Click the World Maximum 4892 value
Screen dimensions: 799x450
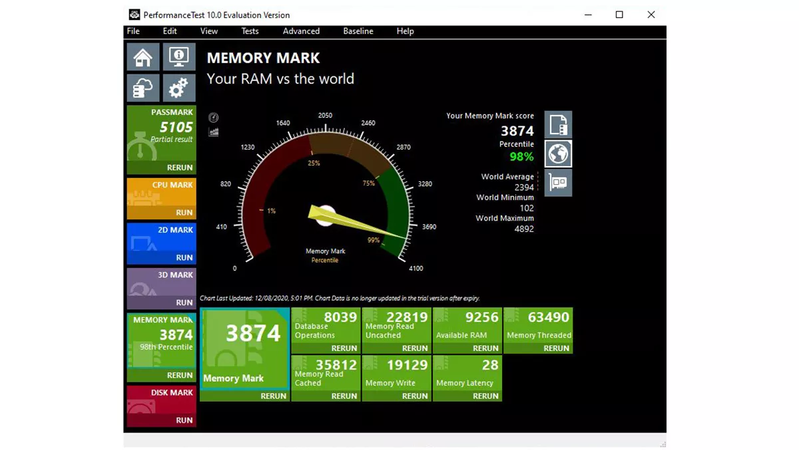coord(524,229)
